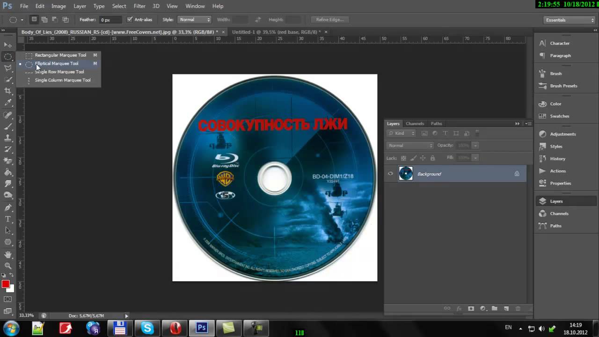The width and height of the screenshot is (599, 337).
Task: Reset default foreground and background colors
Action: [x=4, y=275]
